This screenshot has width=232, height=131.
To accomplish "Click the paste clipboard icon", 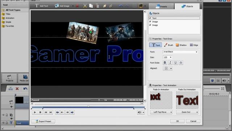I will pyautogui.click(x=98, y=6).
